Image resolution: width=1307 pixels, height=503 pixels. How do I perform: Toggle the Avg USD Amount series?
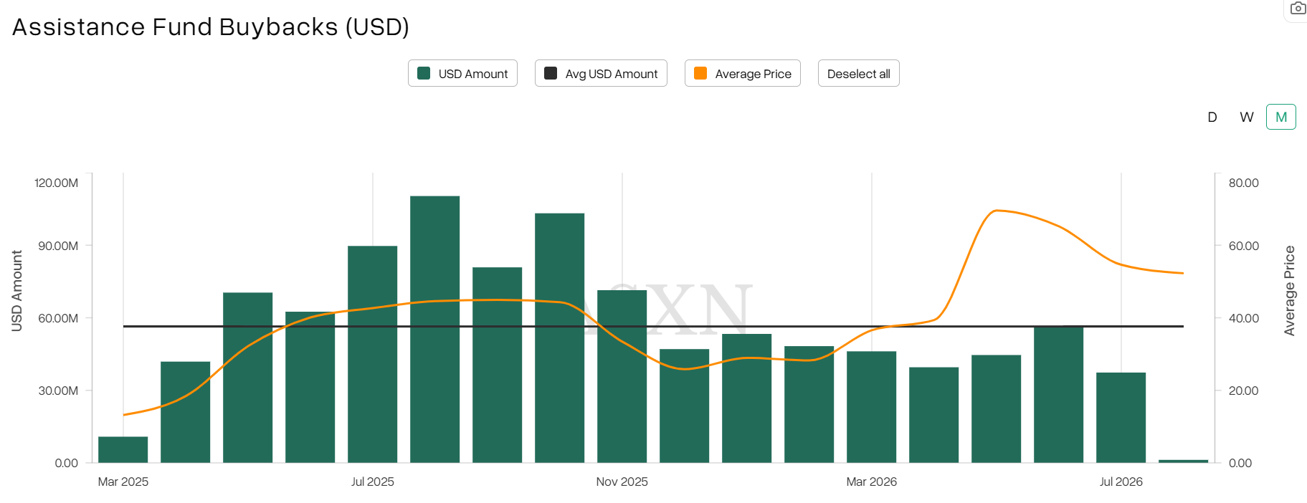(601, 73)
